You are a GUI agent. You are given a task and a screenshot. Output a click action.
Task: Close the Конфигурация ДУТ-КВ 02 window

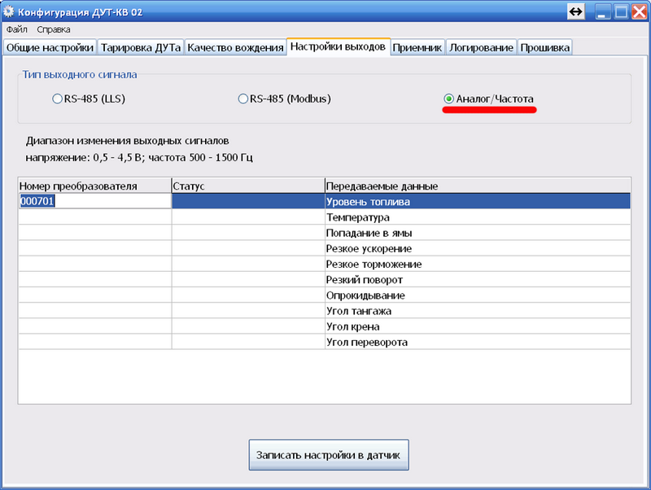click(640, 11)
